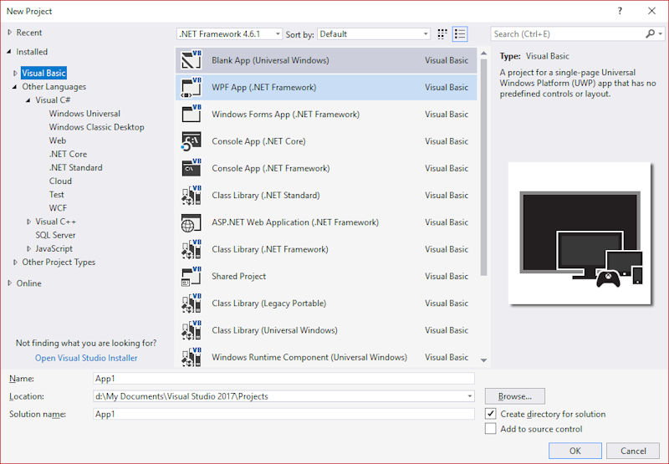The height and width of the screenshot is (464, 669).
Task: Click the Blank App (Universal Windows) template icon
Action: tap(192, 60)
